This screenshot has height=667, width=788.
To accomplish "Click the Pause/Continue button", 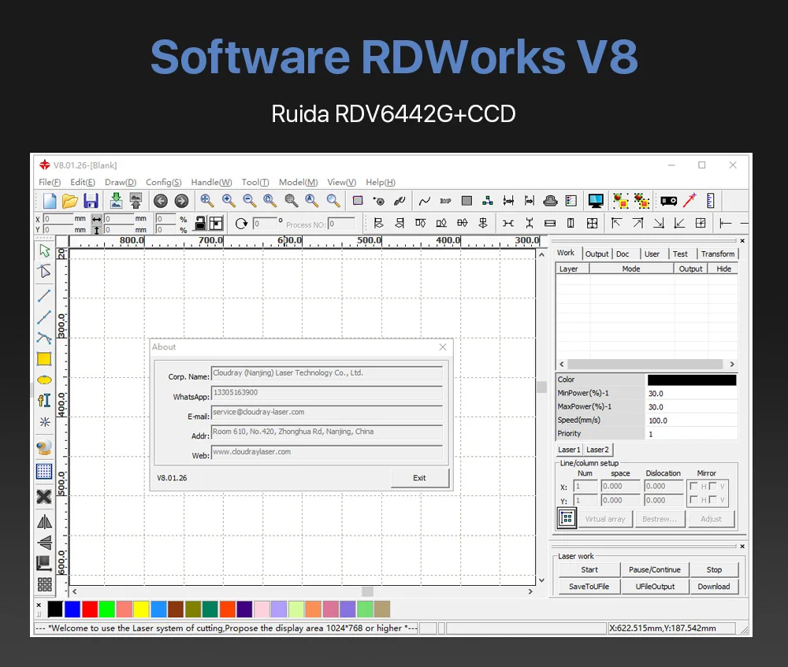I will (x=655, y=569).
